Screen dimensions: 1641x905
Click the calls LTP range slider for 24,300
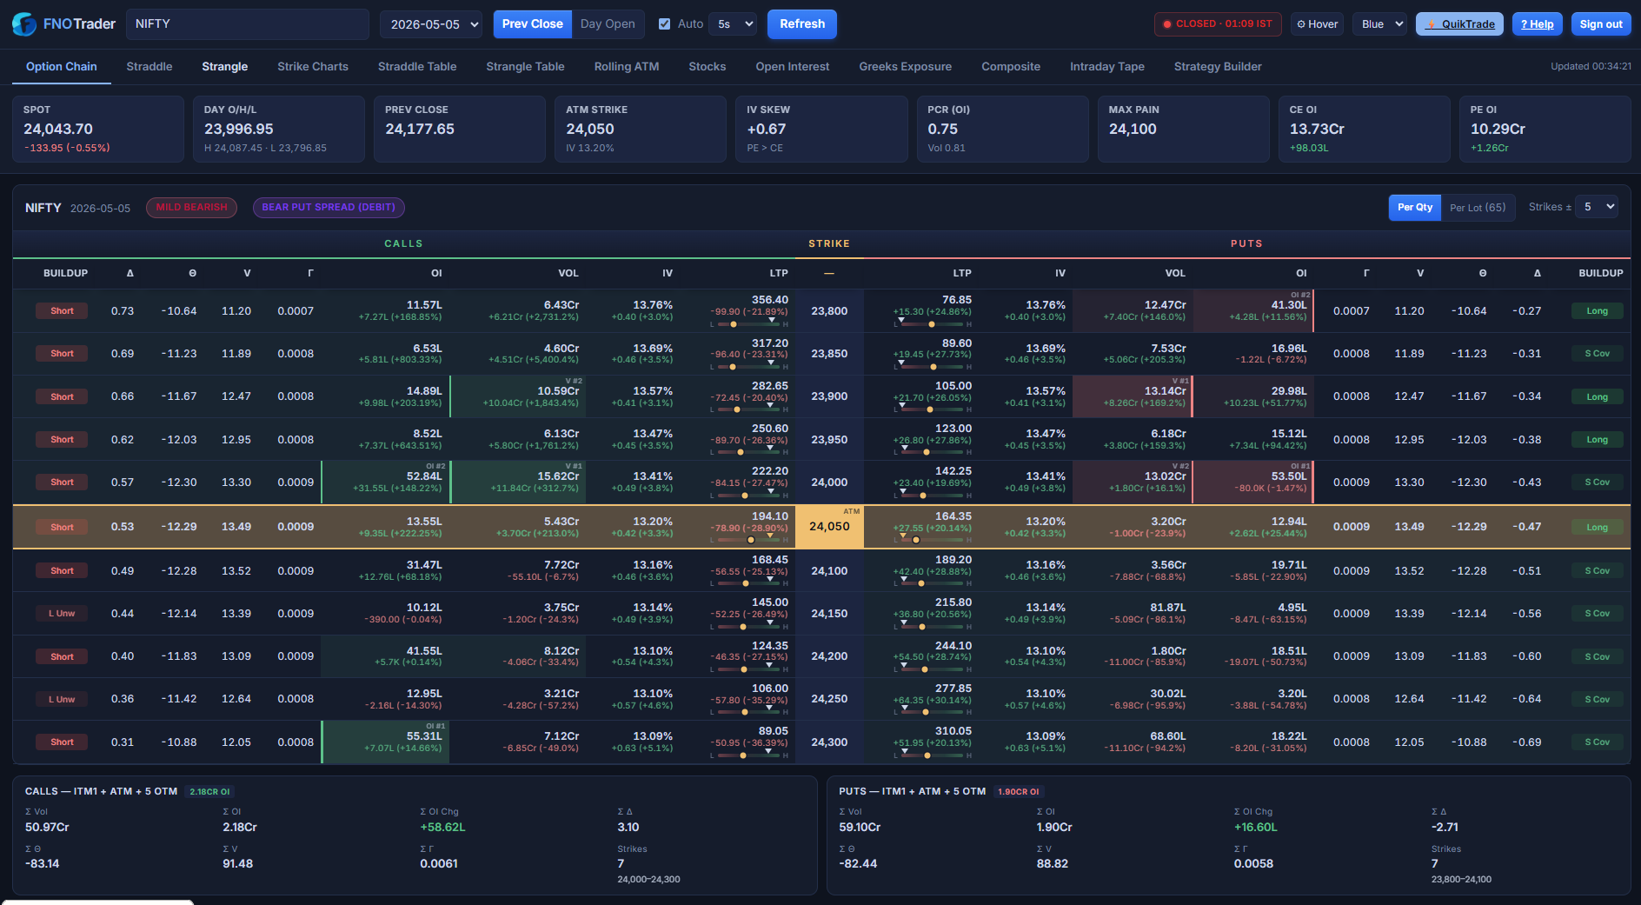click(x=749, y=755)
